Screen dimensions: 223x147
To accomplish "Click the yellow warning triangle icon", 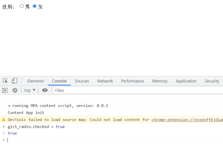I will (4, 119).
